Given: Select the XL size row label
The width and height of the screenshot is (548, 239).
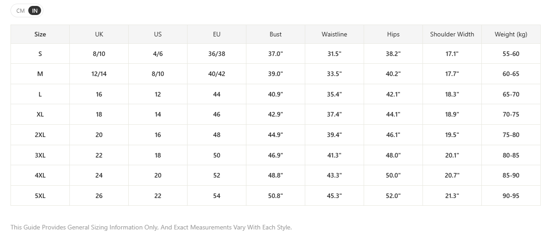Looking at the screenshot, I should click(x=40, y=114).
